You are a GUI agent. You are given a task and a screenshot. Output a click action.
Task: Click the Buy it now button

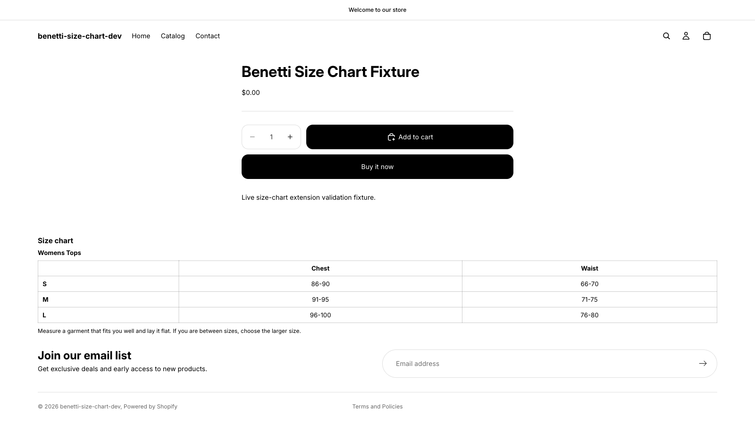[x=377, y=167]
